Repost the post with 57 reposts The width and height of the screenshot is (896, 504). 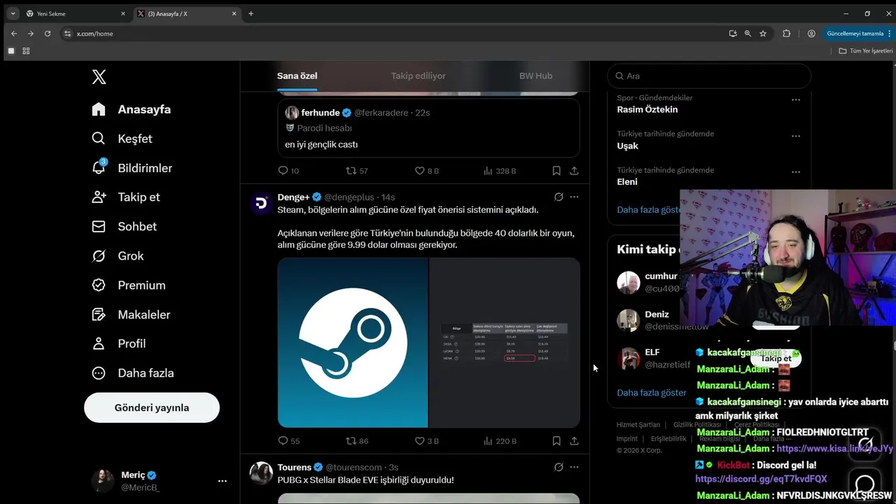(357, 171)
